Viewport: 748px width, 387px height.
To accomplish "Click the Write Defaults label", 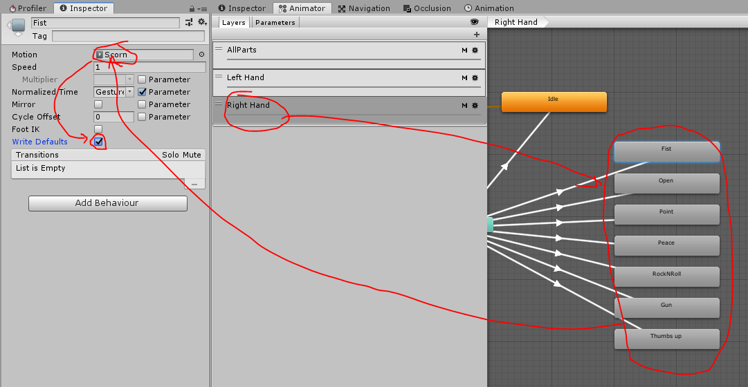I will coord(39,142).
